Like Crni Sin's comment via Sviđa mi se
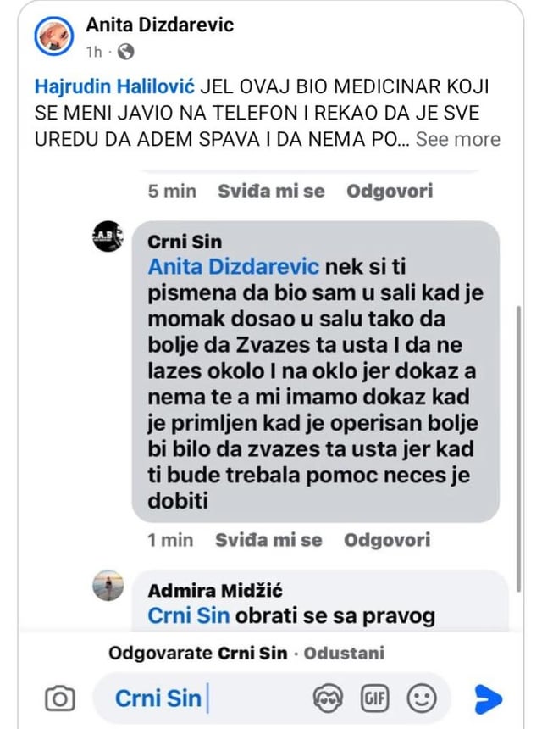This screenshot has height=729, width=542. pos(268,540)
